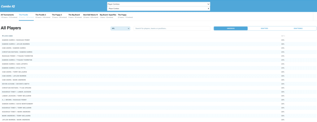
Task: Expand the NFL sport dropdown
Action: [120, 28]
